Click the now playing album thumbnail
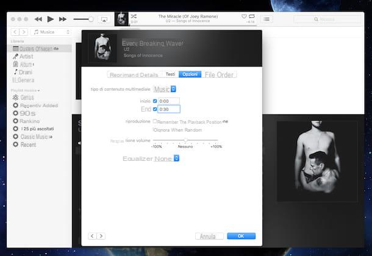The width and height of the screenshot is (372, 256). pyautogui.click(x=121, y=19)
